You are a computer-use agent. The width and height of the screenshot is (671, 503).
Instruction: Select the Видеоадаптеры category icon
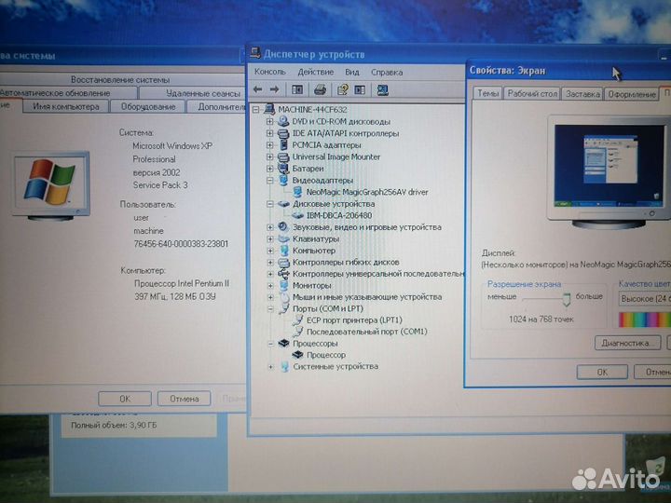283,180
